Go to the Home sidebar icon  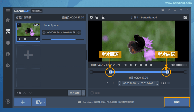pyautogui.click(x=8, y=20)
